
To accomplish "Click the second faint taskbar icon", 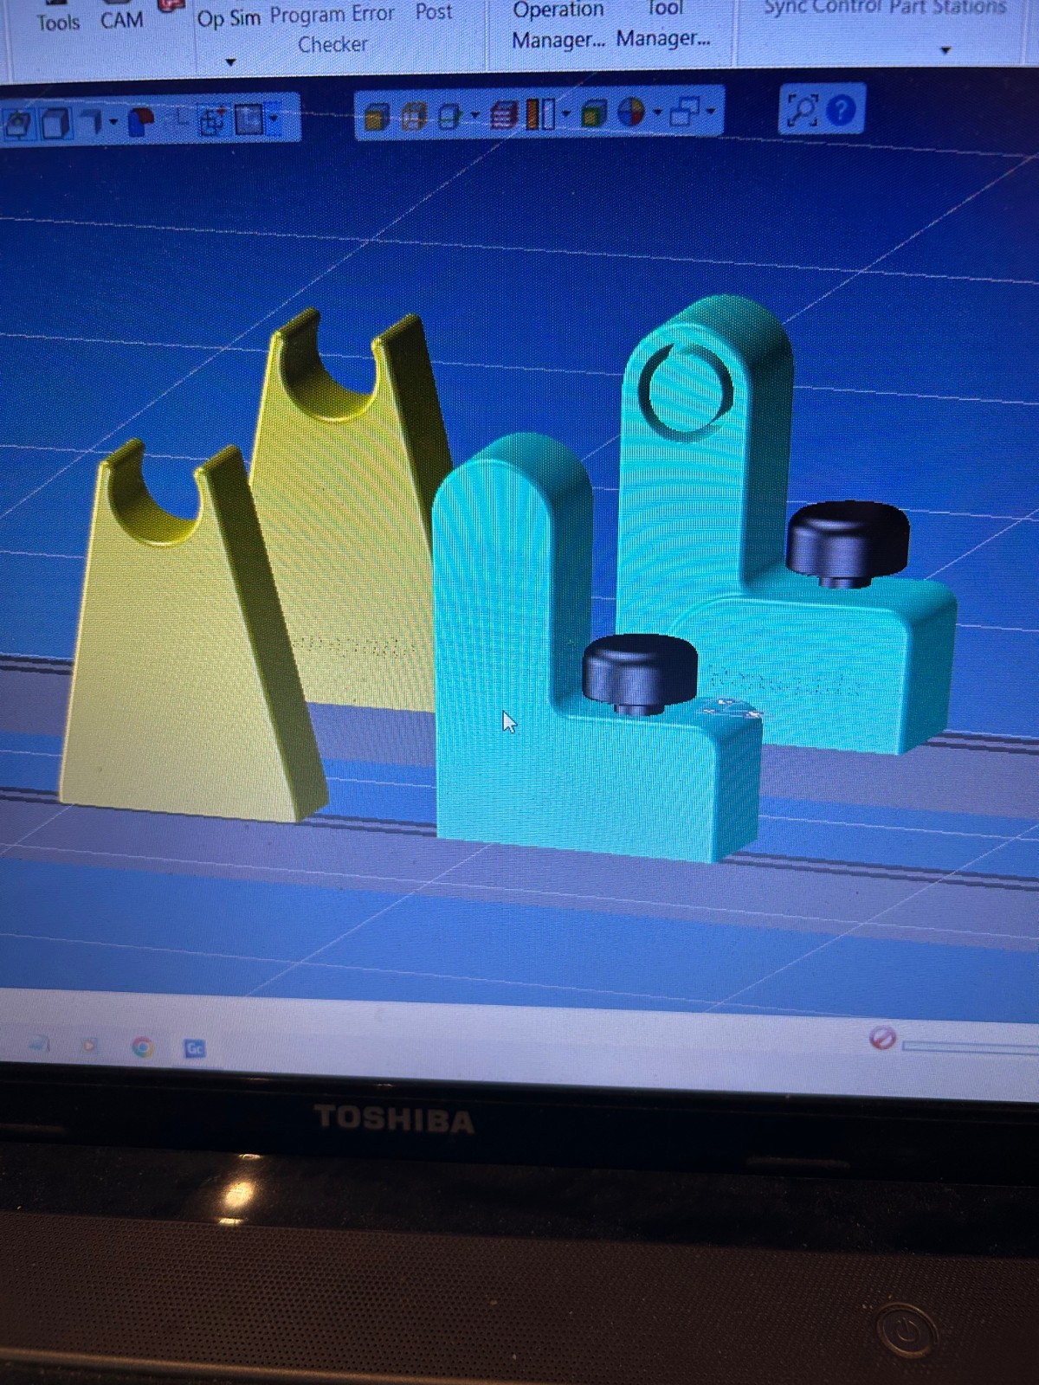I will point(89,1046).
